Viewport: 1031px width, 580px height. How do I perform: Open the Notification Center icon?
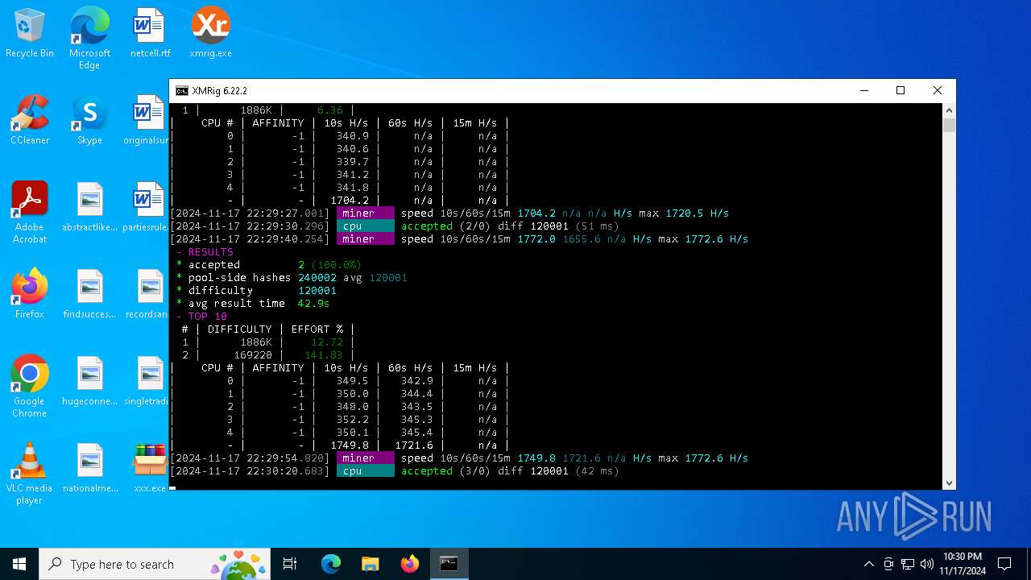[x=1004, y=564]
